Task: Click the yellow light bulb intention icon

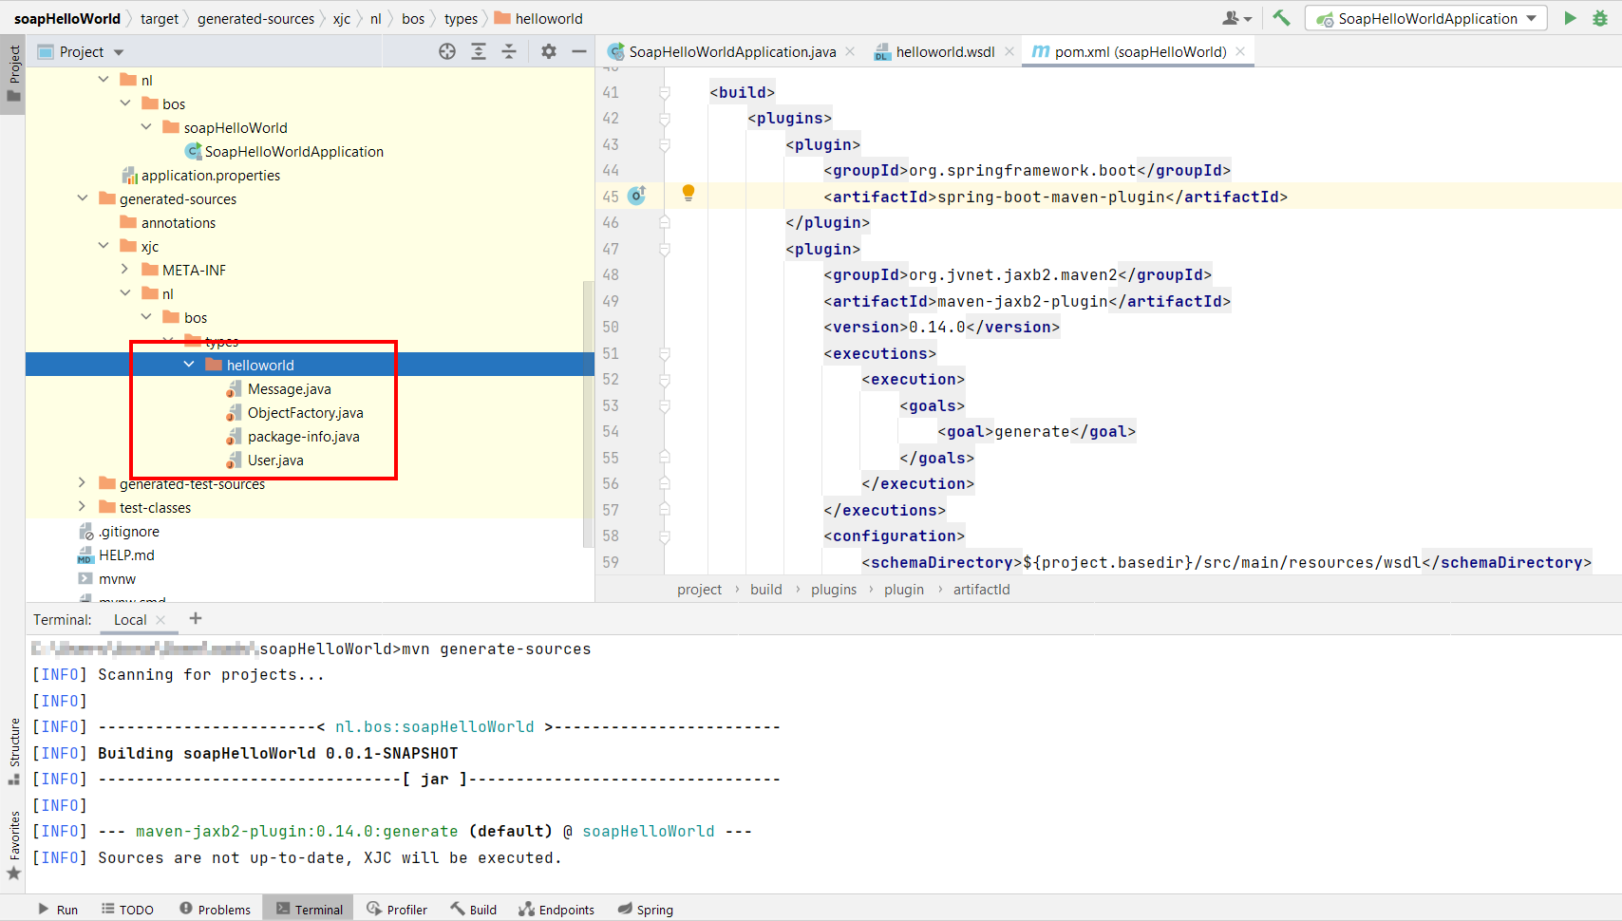Action: coord(688,194)
